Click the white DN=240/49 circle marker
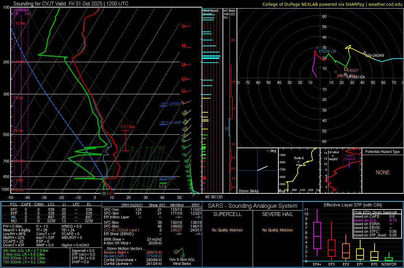 [x=364, y=53]
